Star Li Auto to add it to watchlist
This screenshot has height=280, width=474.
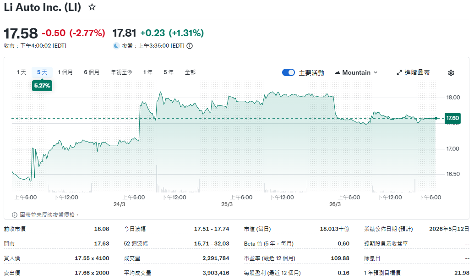click(x=90, y=7)
